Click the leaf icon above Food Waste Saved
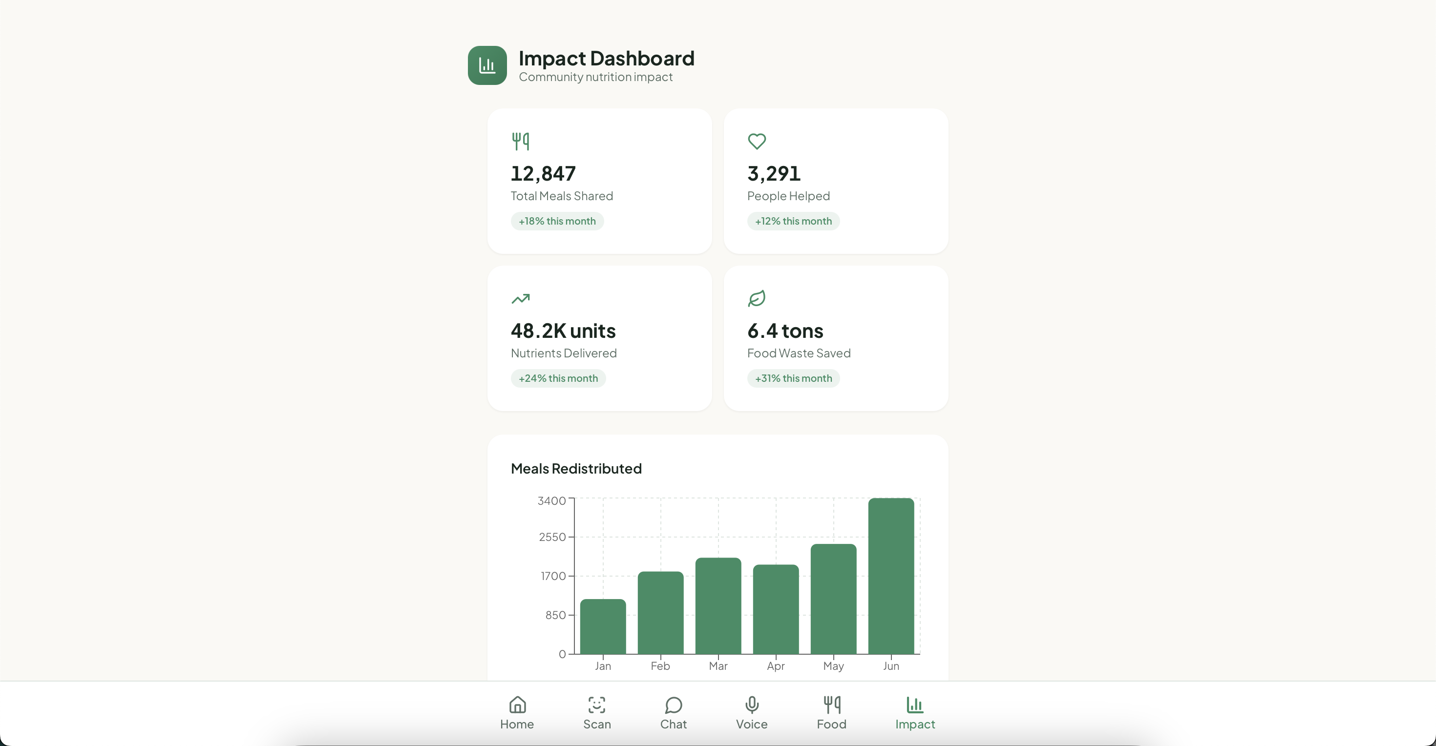The width and height of the screenshot is (1436, 746). tap(757, 299)
